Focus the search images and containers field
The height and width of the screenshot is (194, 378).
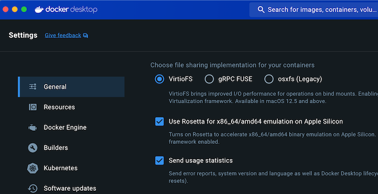tap(314, 9)
